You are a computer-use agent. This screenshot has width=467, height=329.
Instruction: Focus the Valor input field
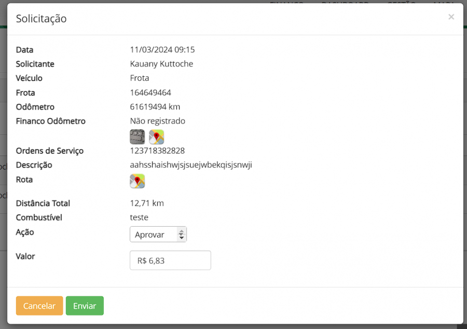(170, 261)
